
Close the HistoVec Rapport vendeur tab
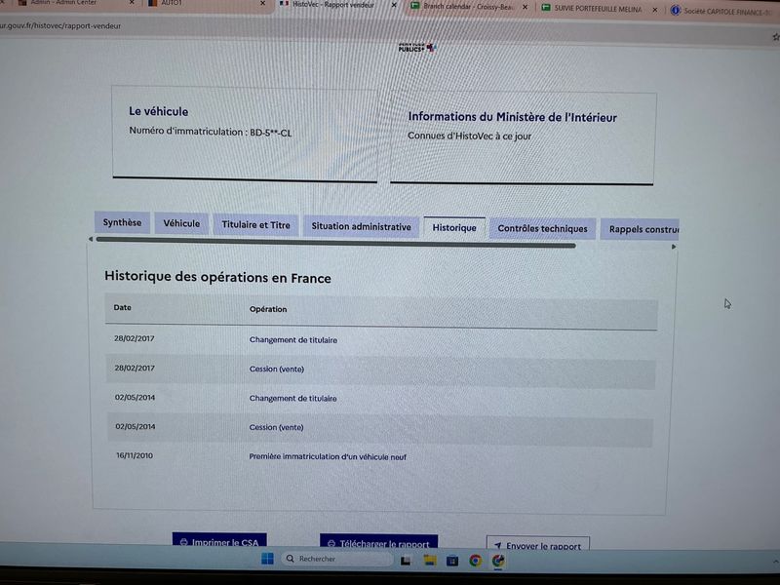pos(394,5)
